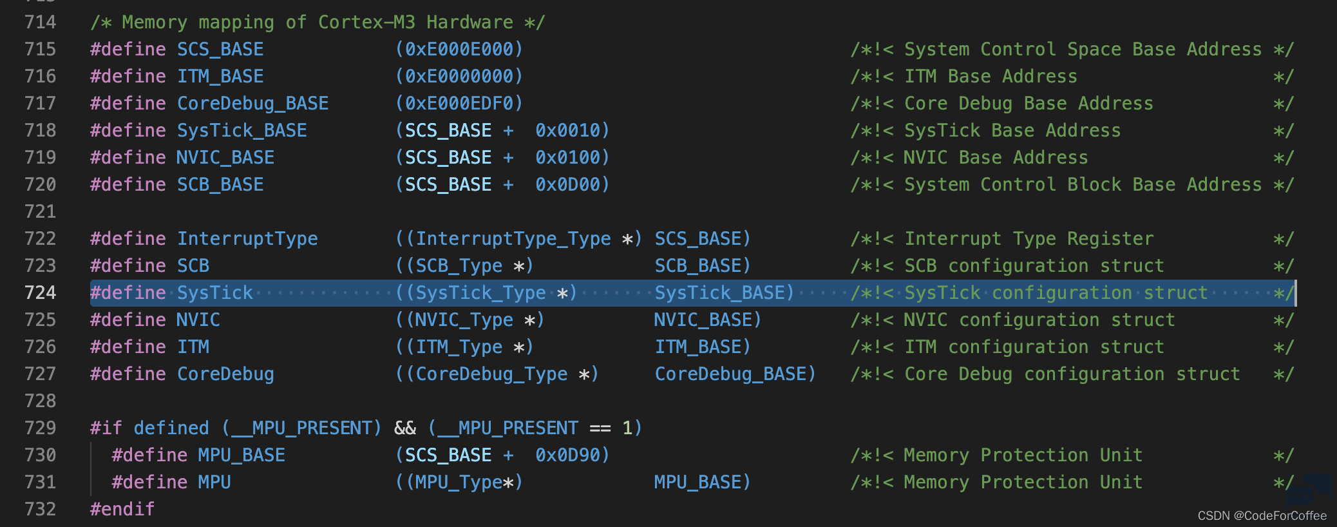The image size is (1337, 527).
Task: Click the #endif directive
Action: pyautogui.click(x=122, y=510)
